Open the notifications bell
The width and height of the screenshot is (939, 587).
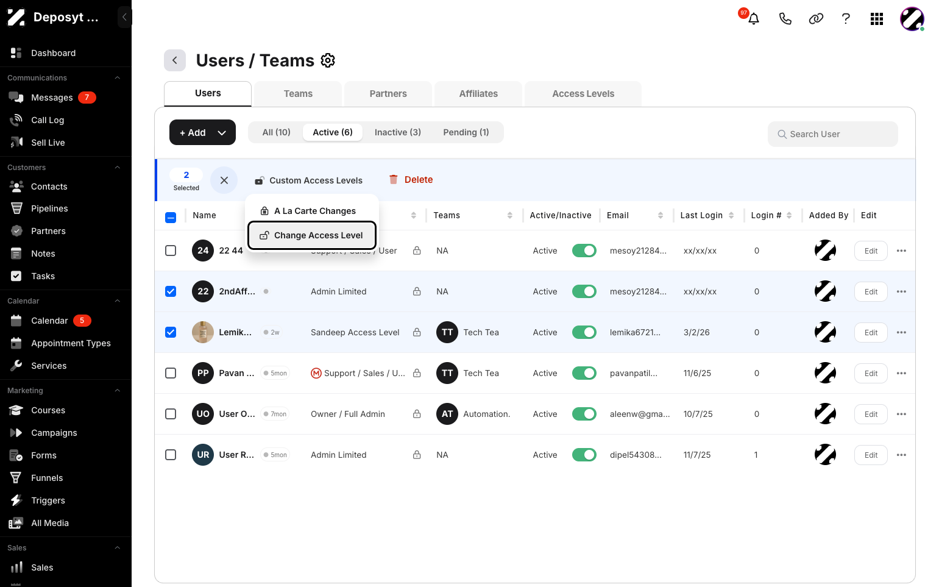[x=754, y=19]
